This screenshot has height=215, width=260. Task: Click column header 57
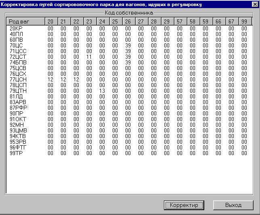click(x=181, y=21)
